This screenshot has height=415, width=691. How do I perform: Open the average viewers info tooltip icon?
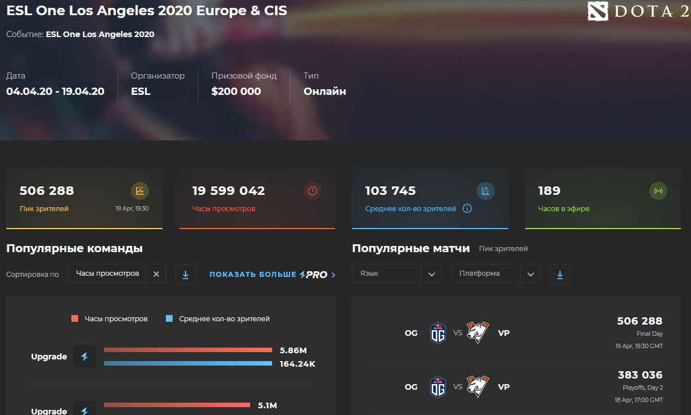(467, 209)
